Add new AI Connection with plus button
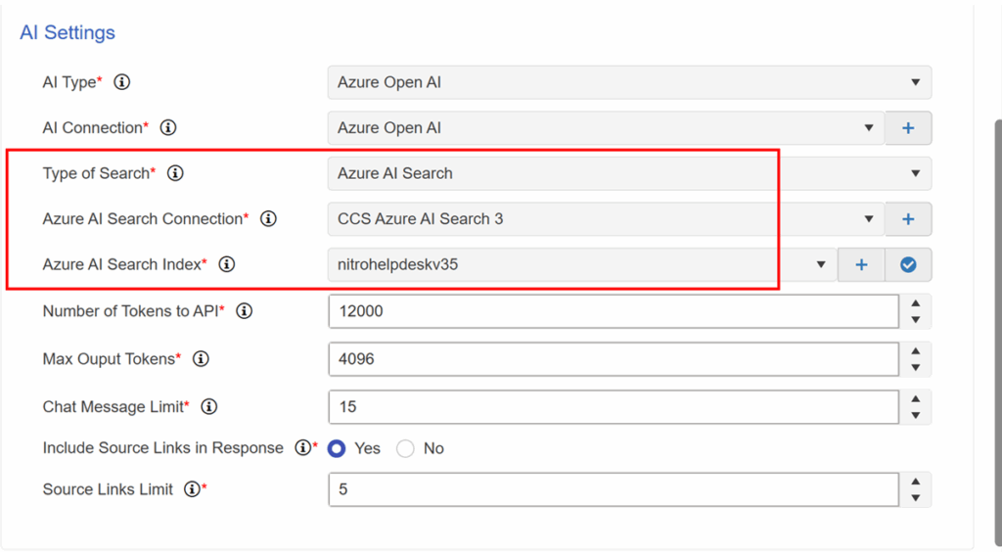Viewport: 1002px width, 552px height. [908, 128]
